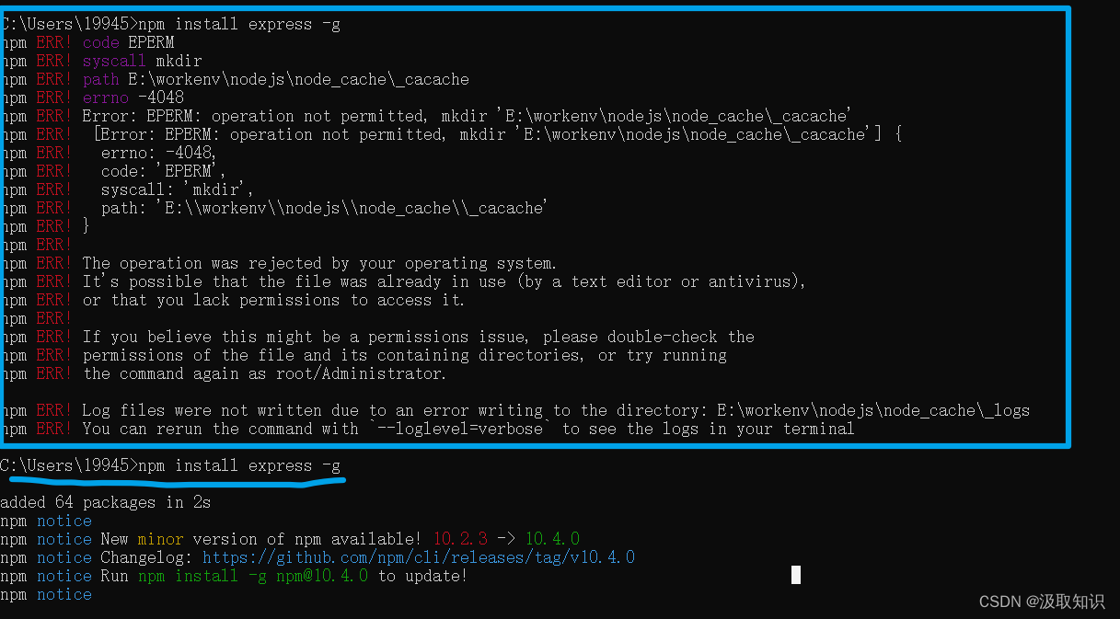Viewport: 1120px width, 619px height.
Task: Click the 'The operation was rejected' line
Action: pos(319,263)
